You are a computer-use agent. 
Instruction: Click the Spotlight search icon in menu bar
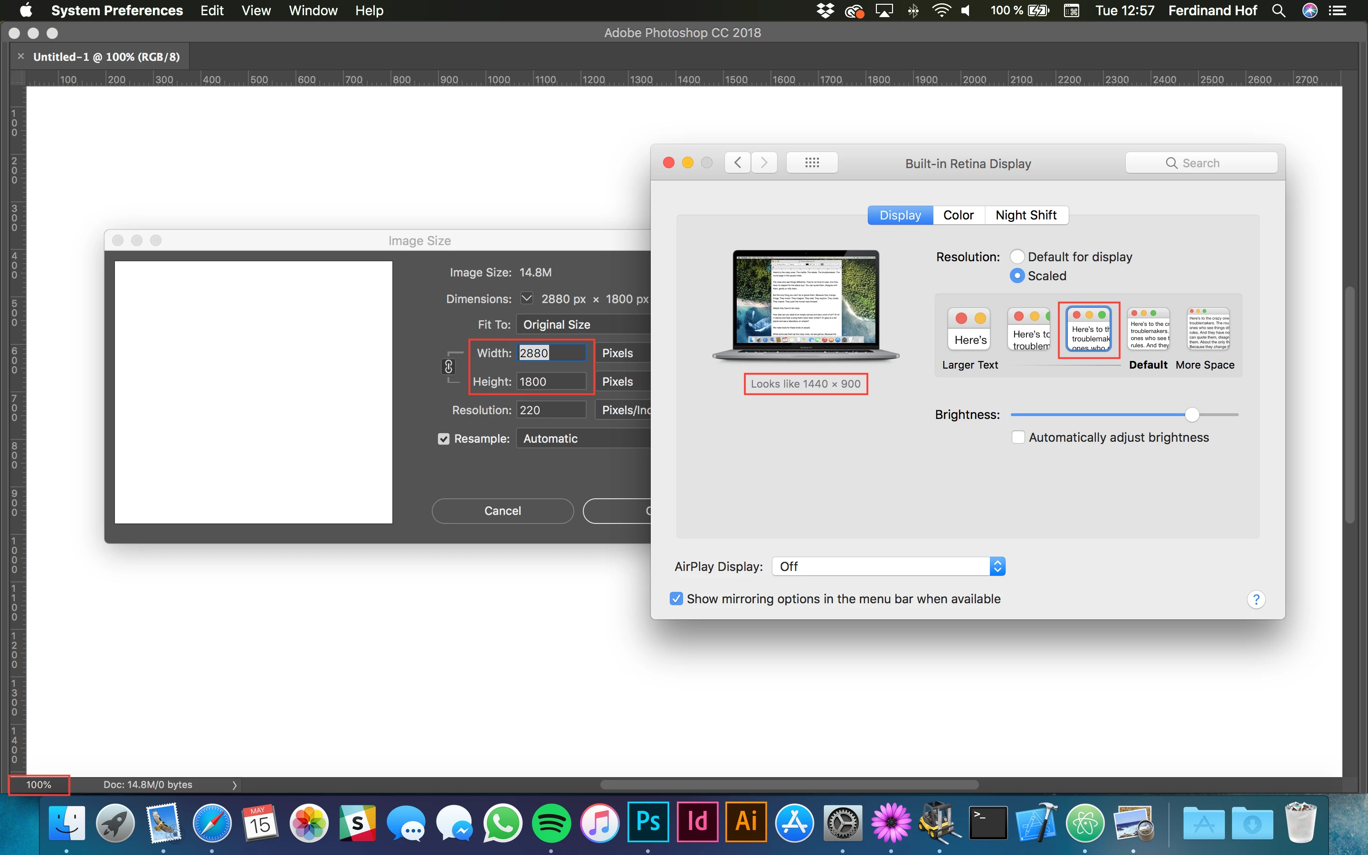[1279, 11]
